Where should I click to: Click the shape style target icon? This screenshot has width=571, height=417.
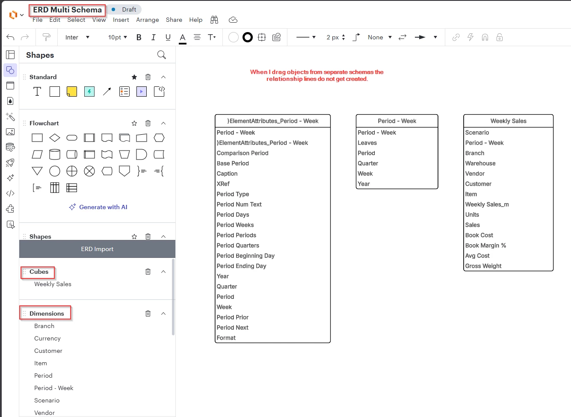click(x=262, y=37)
